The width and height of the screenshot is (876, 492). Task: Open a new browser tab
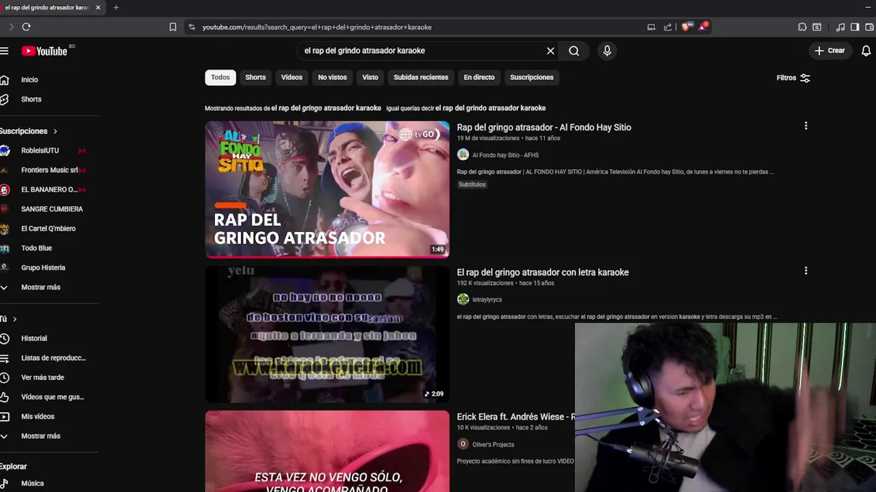click(x=116, y=8)
